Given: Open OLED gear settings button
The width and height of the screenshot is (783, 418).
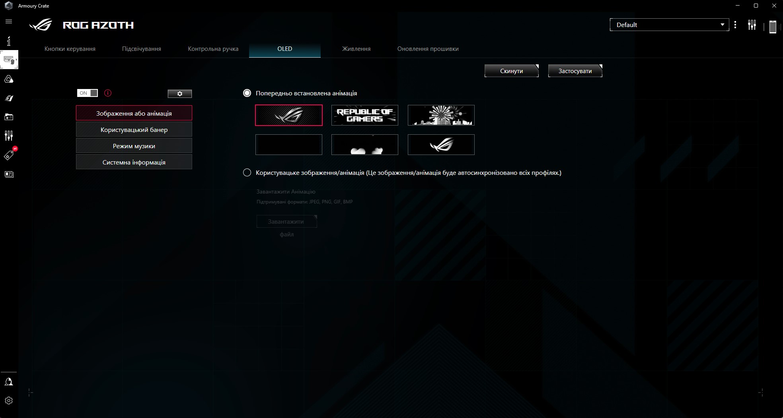Looking at the screenshot, I should point(179,94).
